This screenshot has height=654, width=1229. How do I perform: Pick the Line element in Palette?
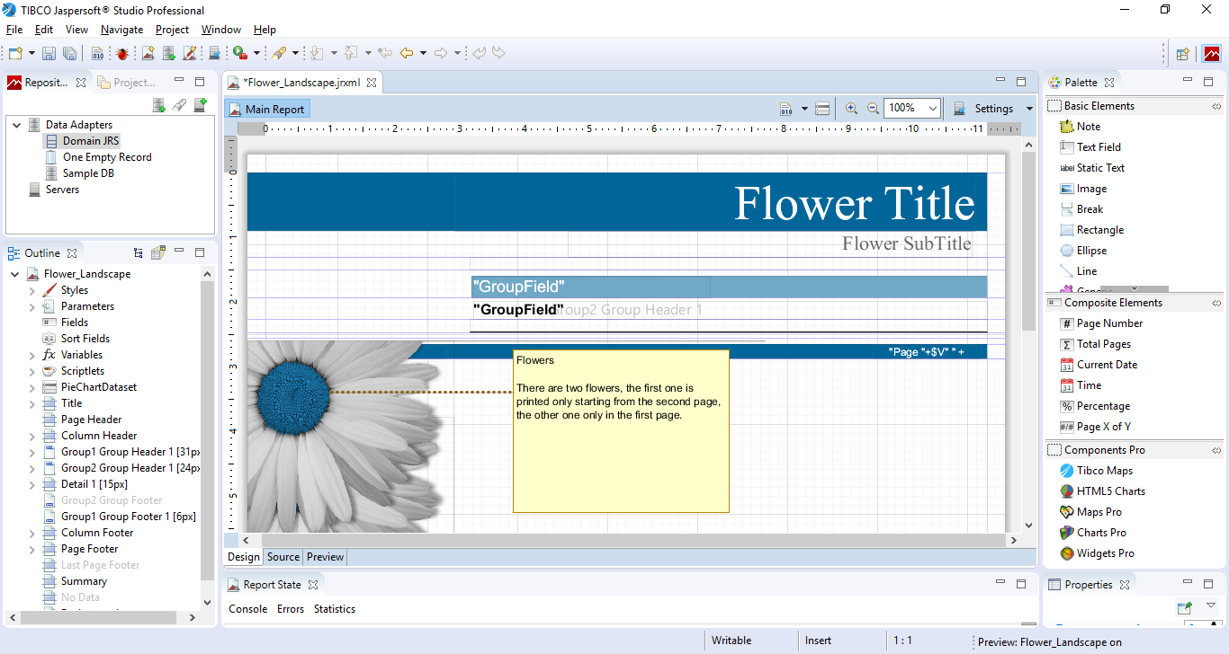[x=1078, y=271]
